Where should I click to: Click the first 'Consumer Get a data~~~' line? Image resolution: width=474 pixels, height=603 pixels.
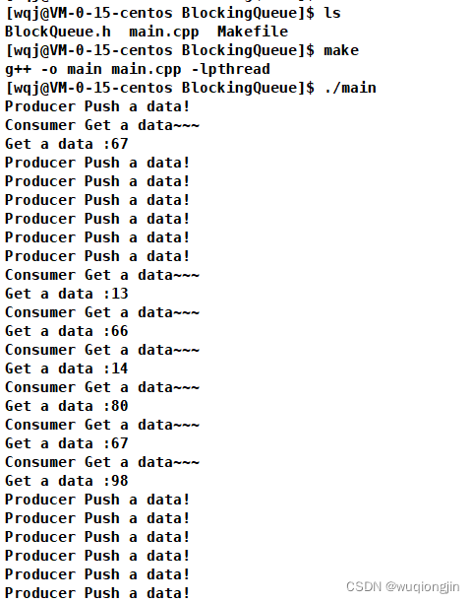point(102,125)
